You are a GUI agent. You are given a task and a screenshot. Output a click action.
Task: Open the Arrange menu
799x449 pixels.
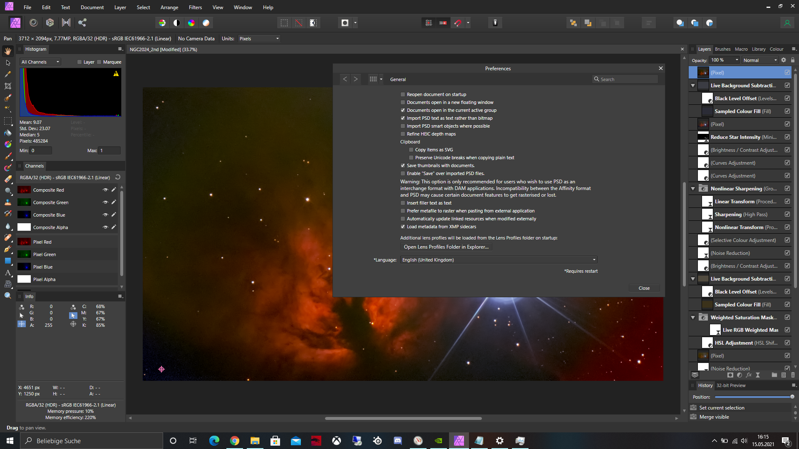click(169, 7)
